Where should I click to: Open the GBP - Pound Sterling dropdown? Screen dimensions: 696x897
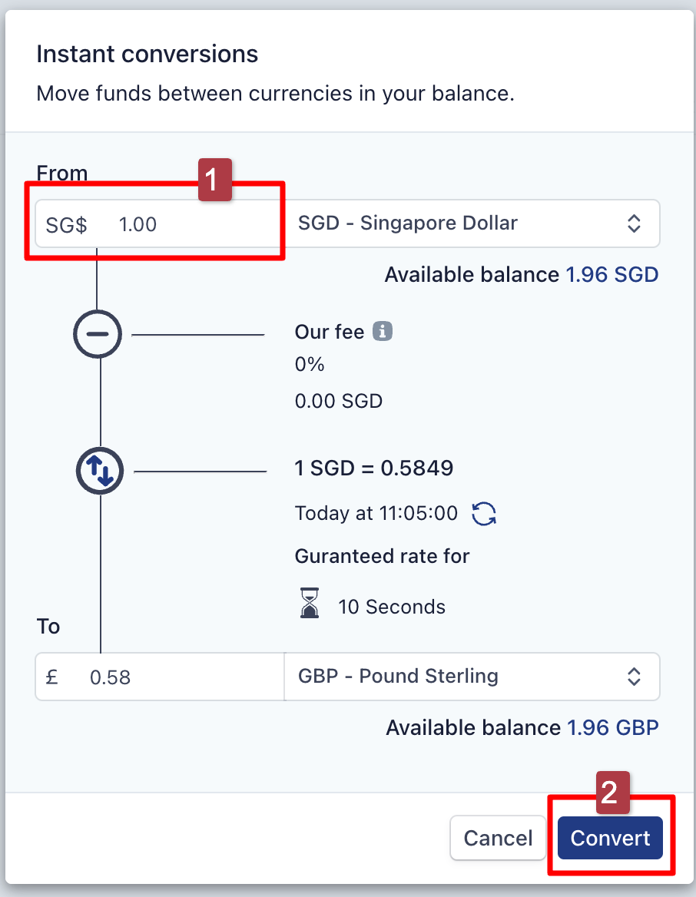pyautogui.click(x=472, y=677)
